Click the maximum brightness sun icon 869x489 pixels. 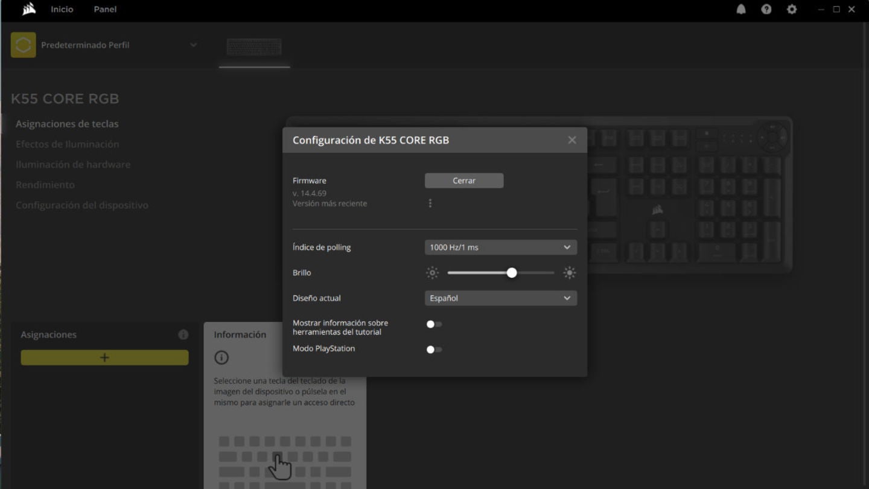[x=569, y=272]
